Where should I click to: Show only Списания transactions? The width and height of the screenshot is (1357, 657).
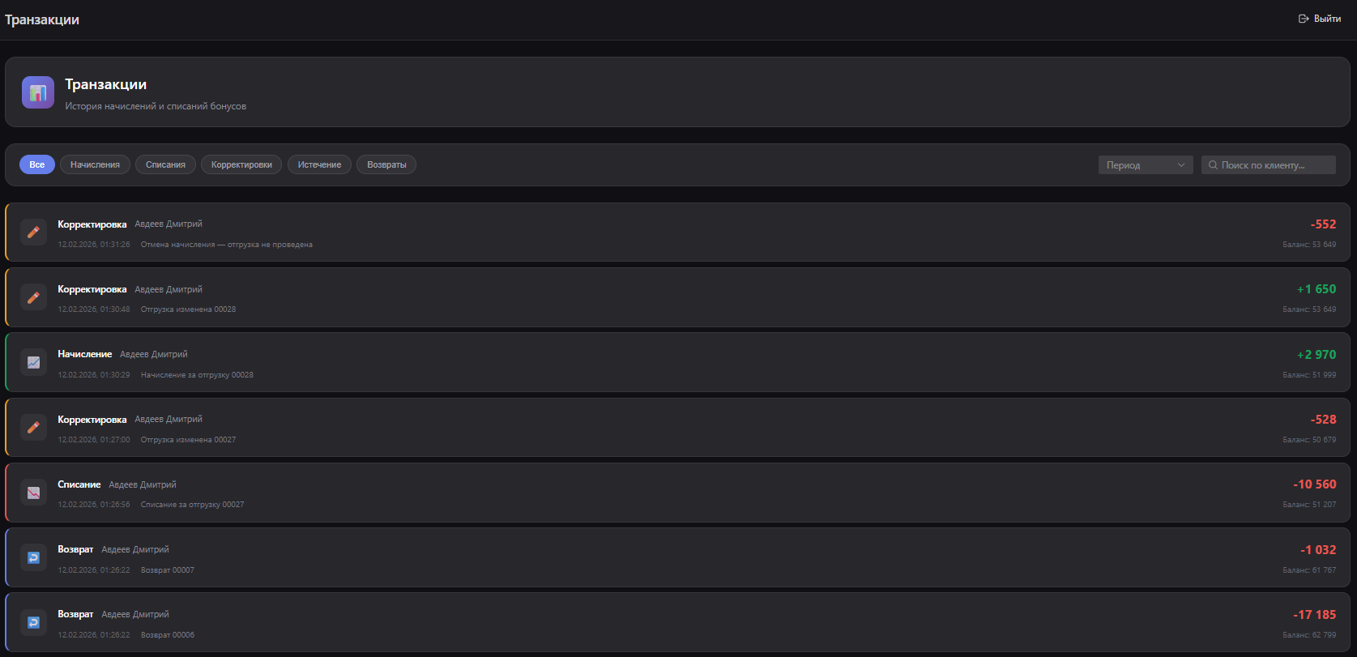(165, 165)
